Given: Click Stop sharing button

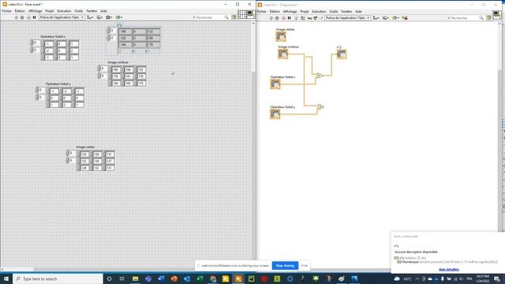Looking at the screenshot, I should pyautogui.click(x=285, y=266).
